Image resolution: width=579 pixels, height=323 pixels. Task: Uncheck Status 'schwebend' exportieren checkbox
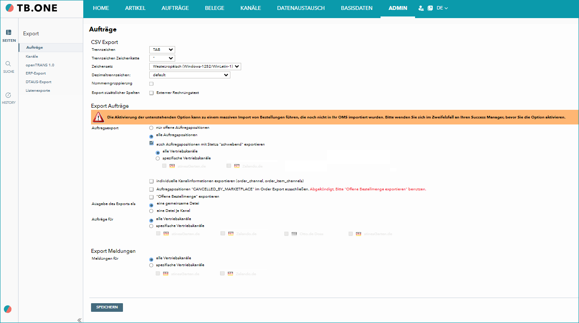[x=151, y=143]
